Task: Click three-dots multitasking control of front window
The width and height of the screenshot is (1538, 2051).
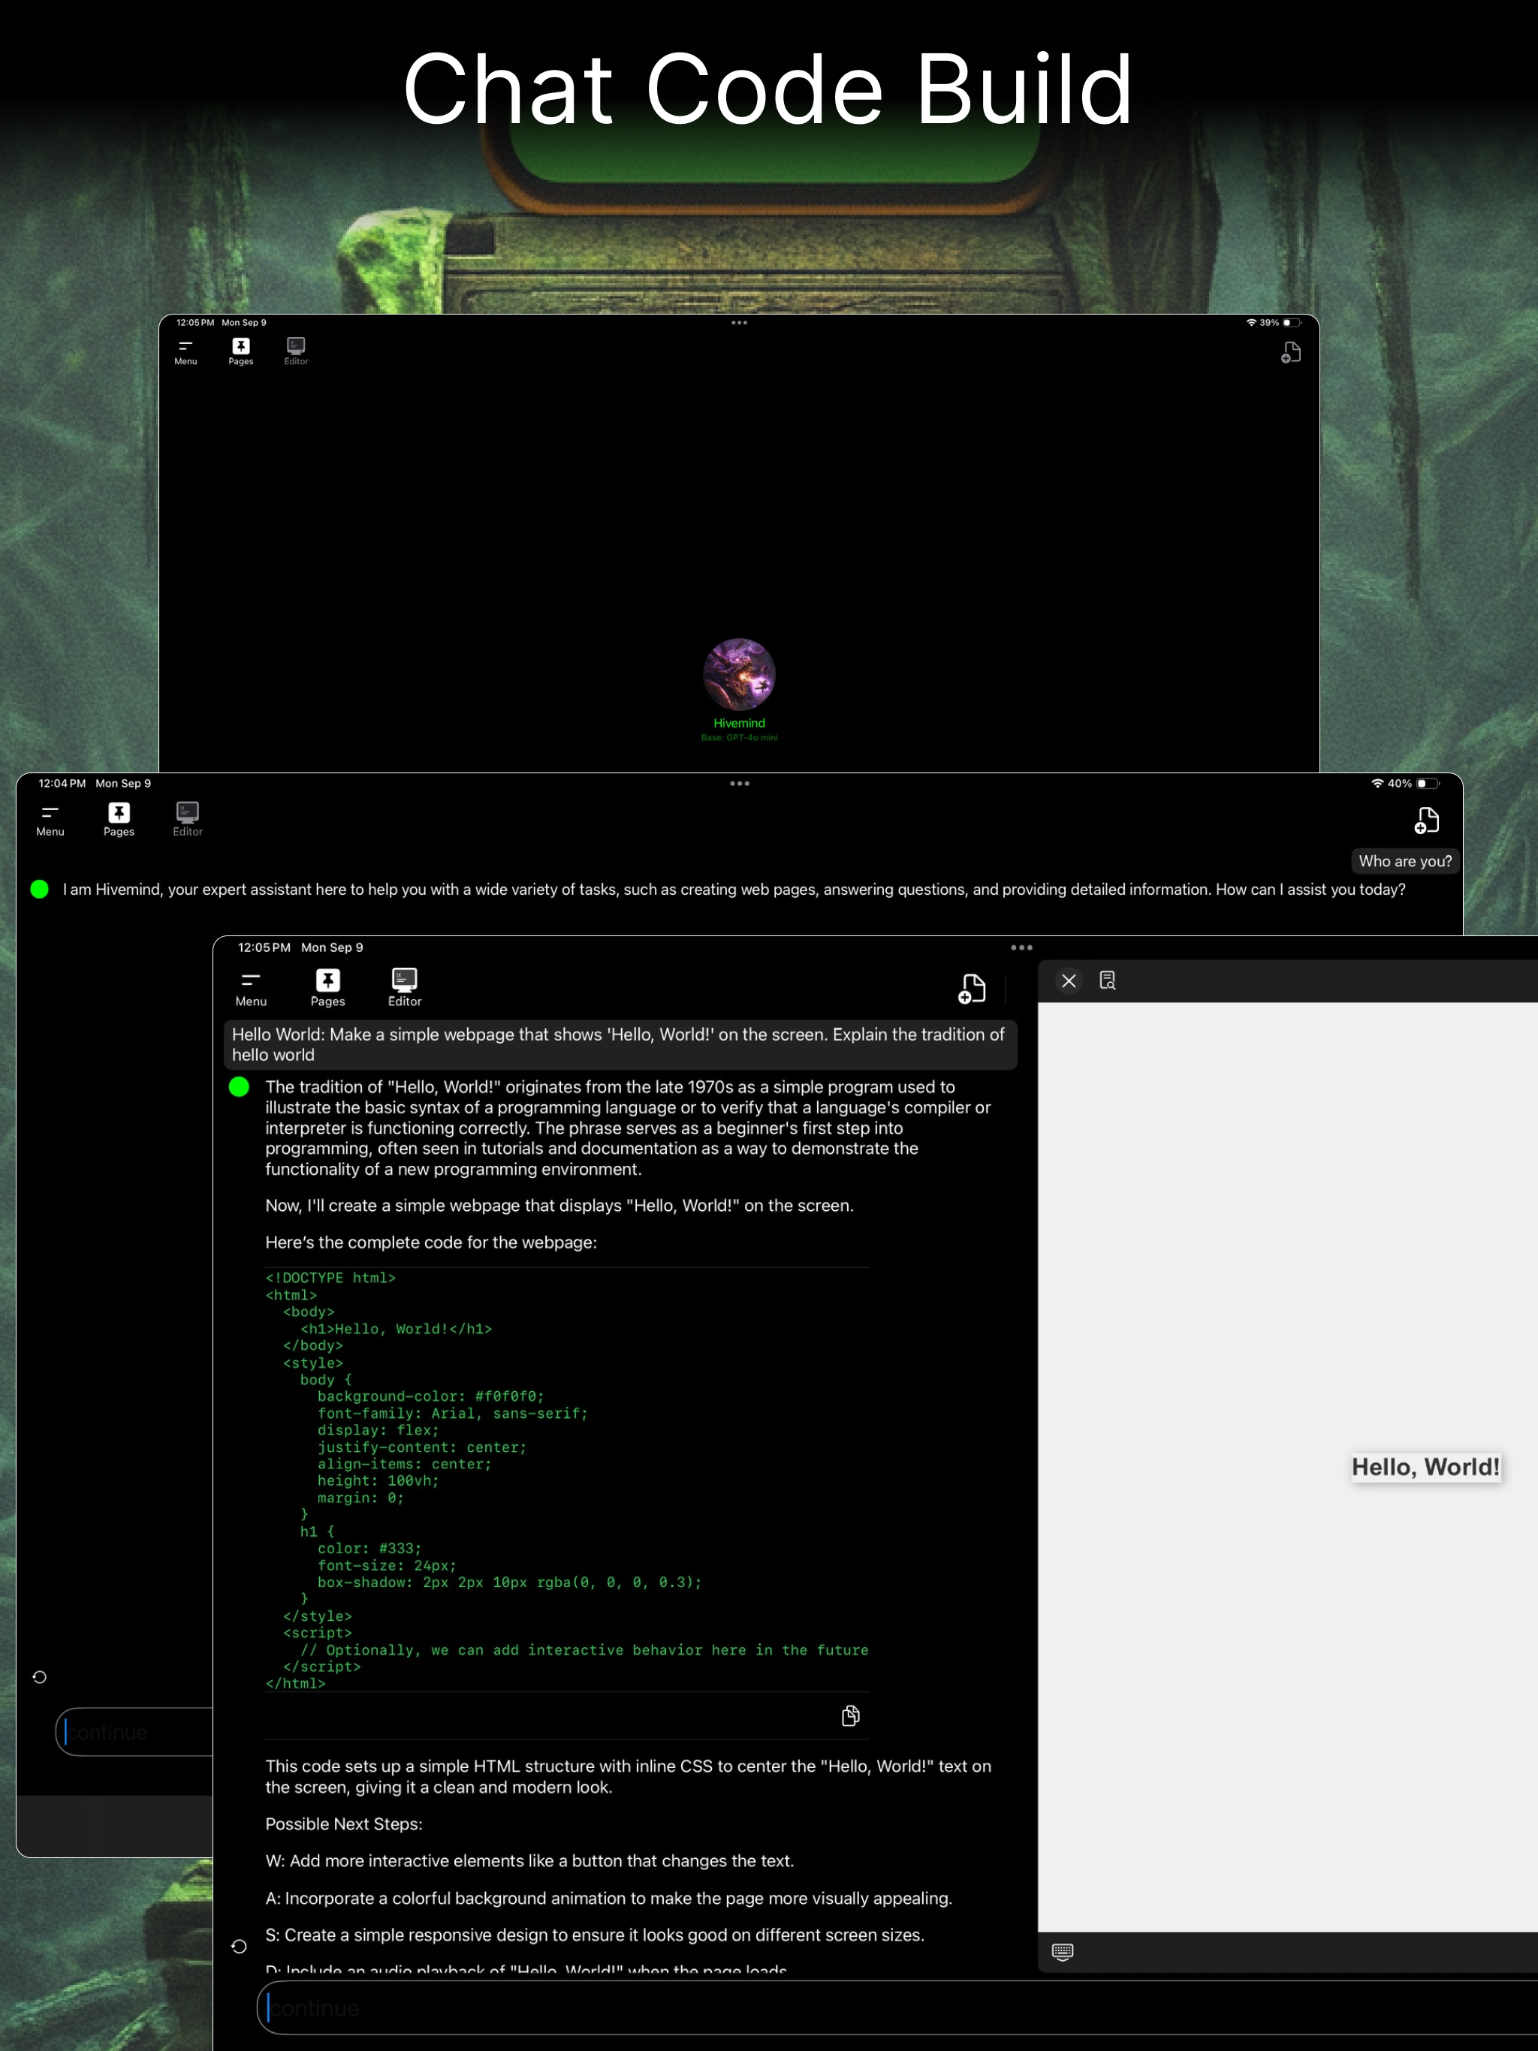Action: [x=1021, y=947]
